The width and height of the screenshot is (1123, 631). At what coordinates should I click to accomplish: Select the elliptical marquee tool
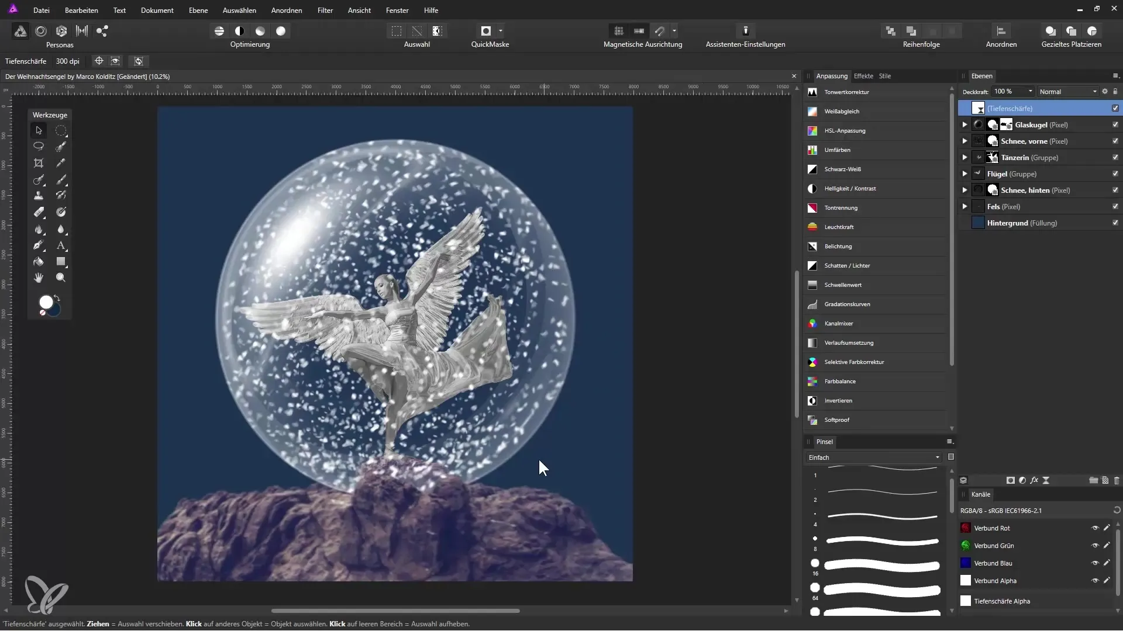(61, 130)
